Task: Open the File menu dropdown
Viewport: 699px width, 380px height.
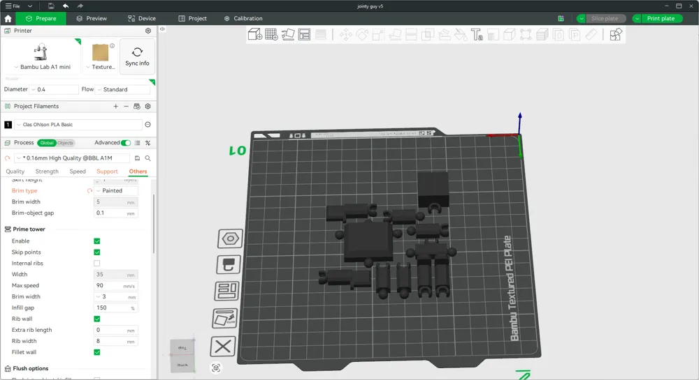Action: coord(19,6)
